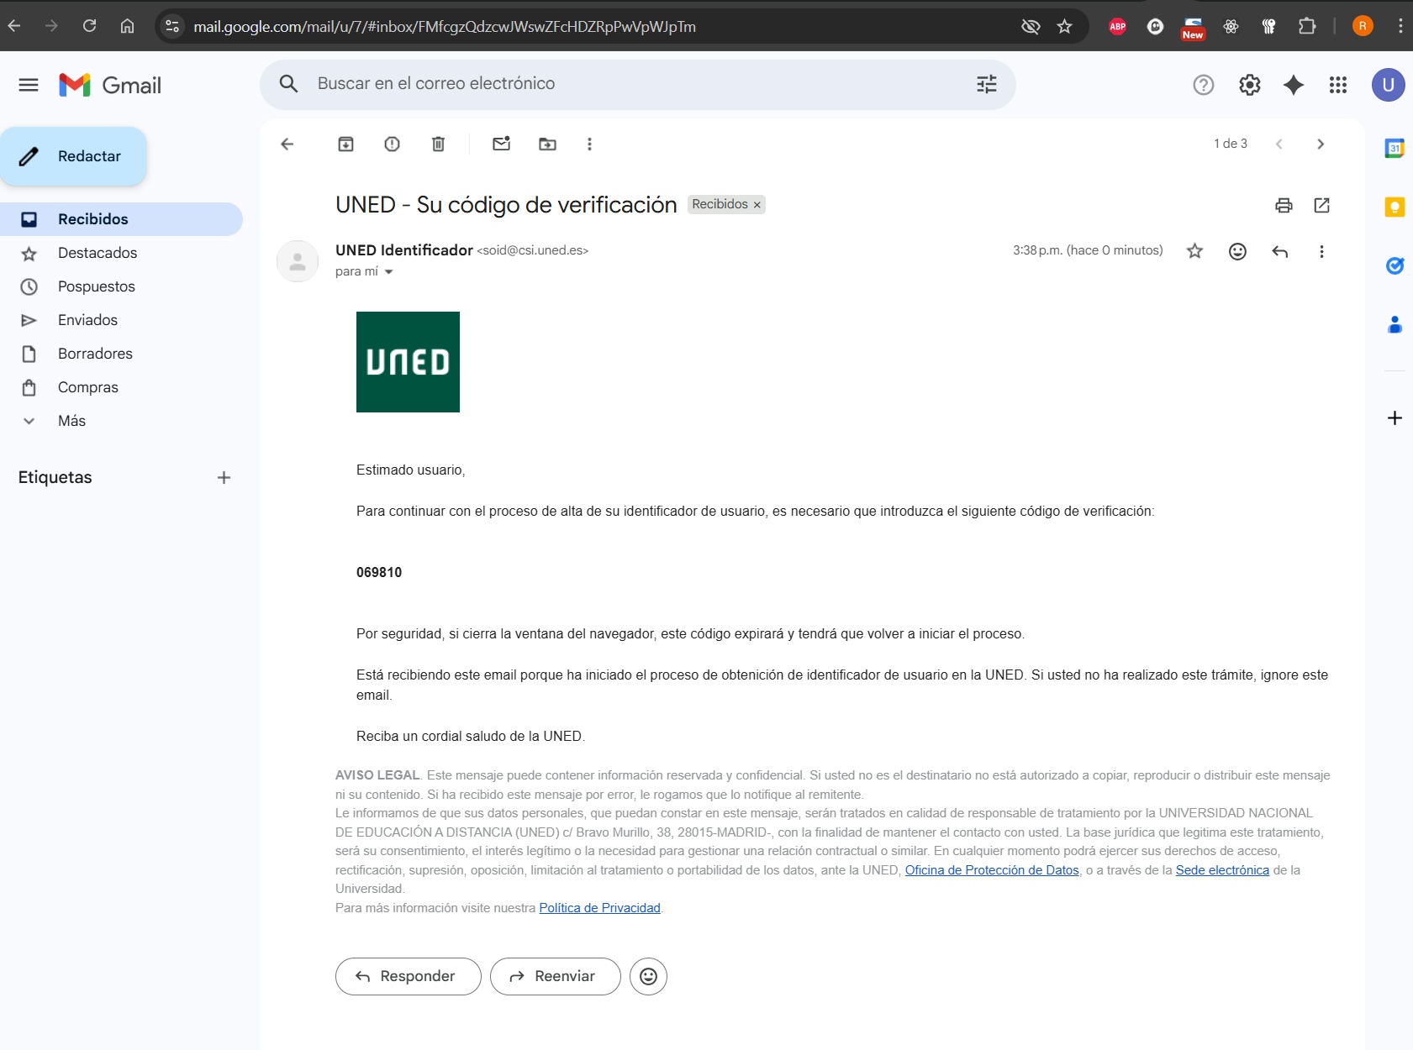Remove the Recibidos label from the email
The image size is (1413, 1050).
coord(757,205)
